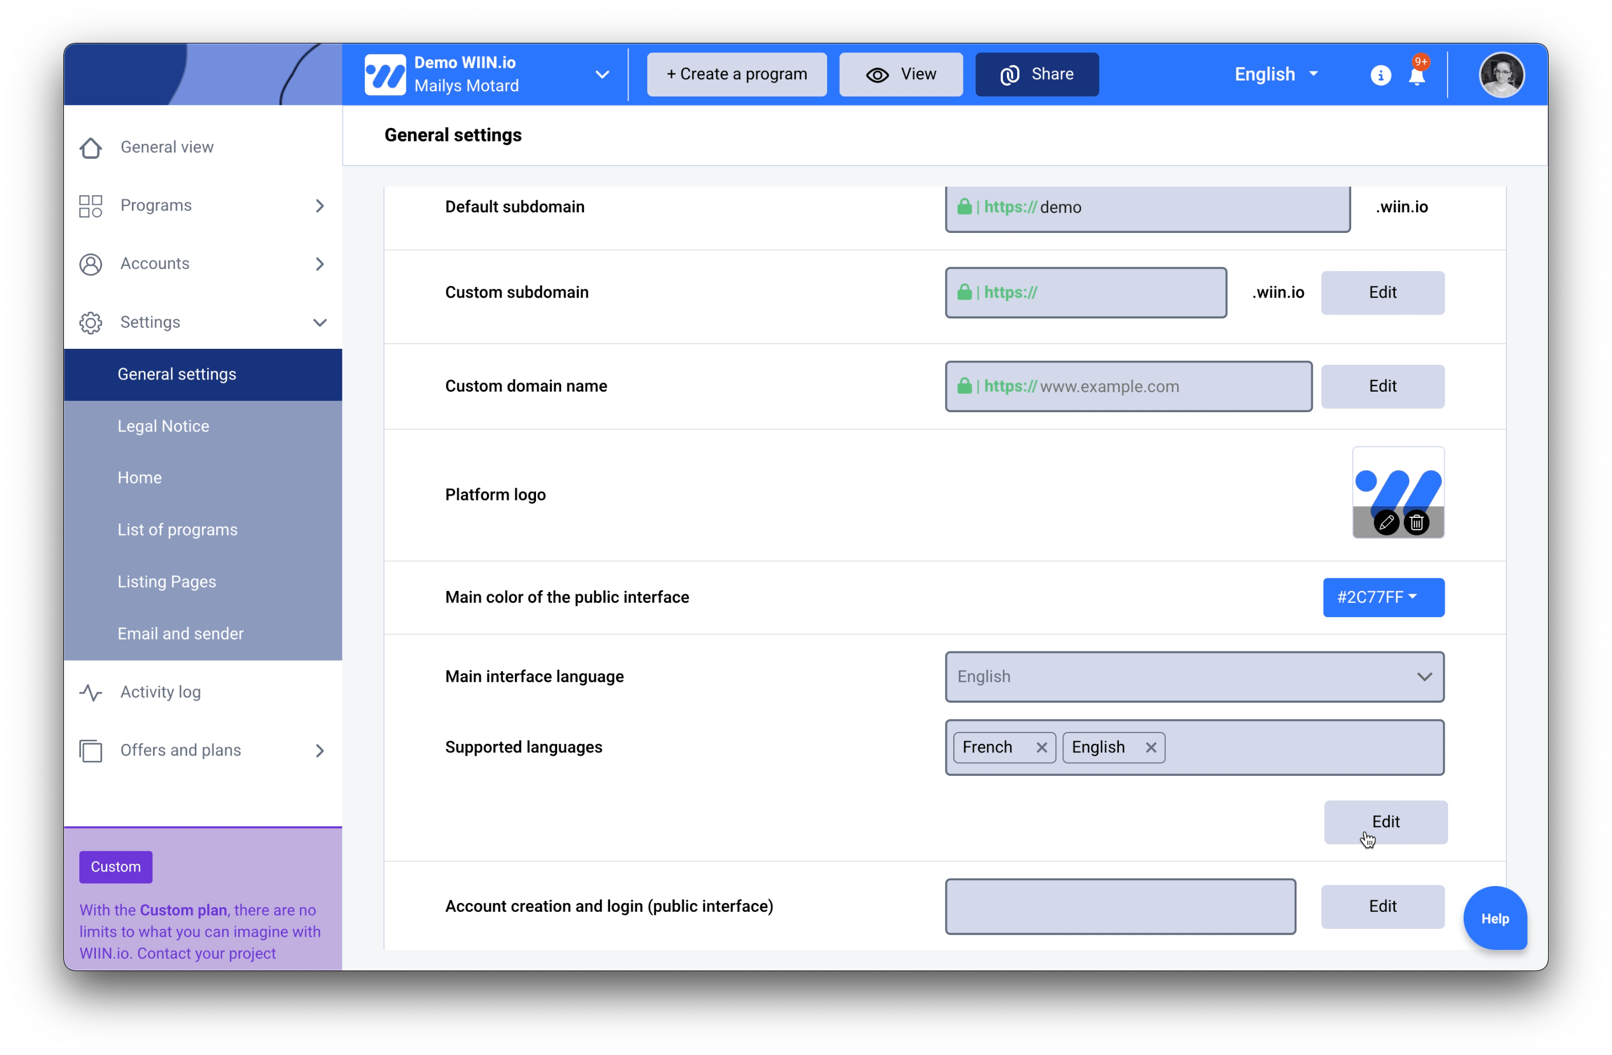
Task: Select the Email and sender settings page
Action: click(x=180, y=633)
